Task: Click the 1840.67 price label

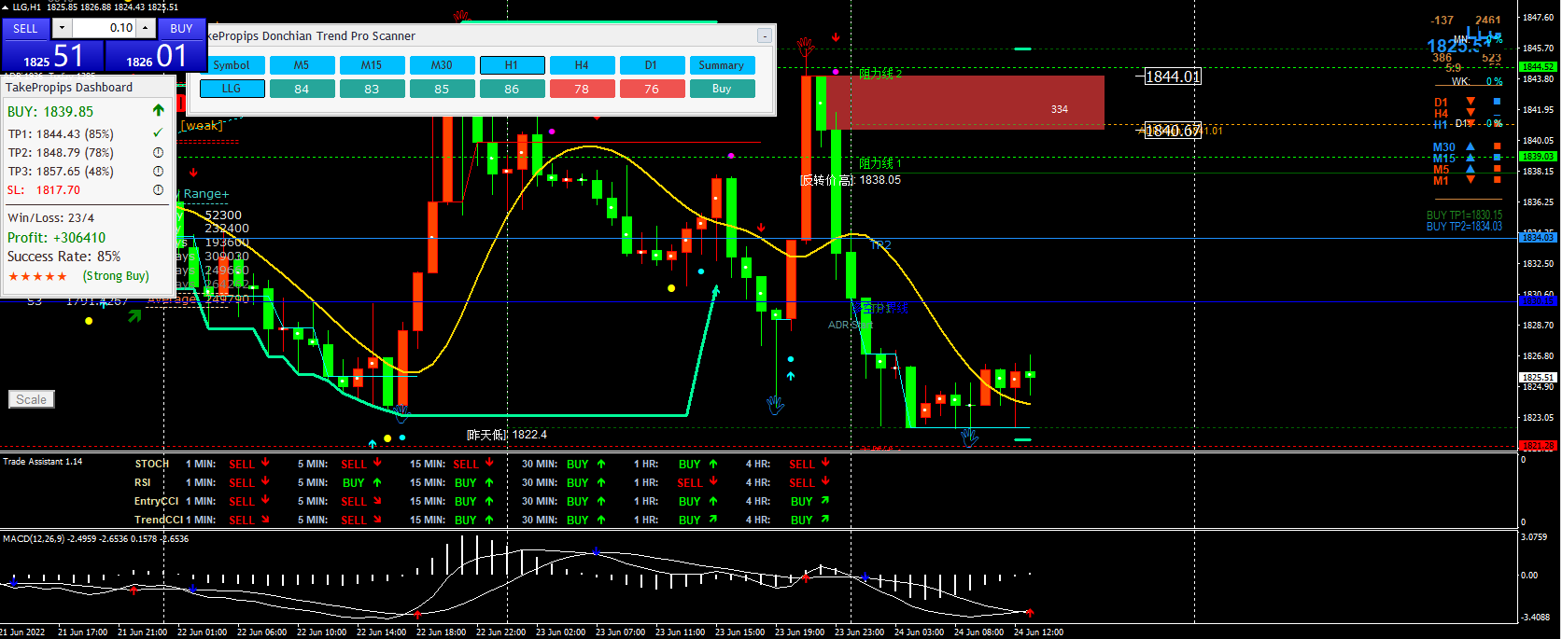Action: point(1173,131)
